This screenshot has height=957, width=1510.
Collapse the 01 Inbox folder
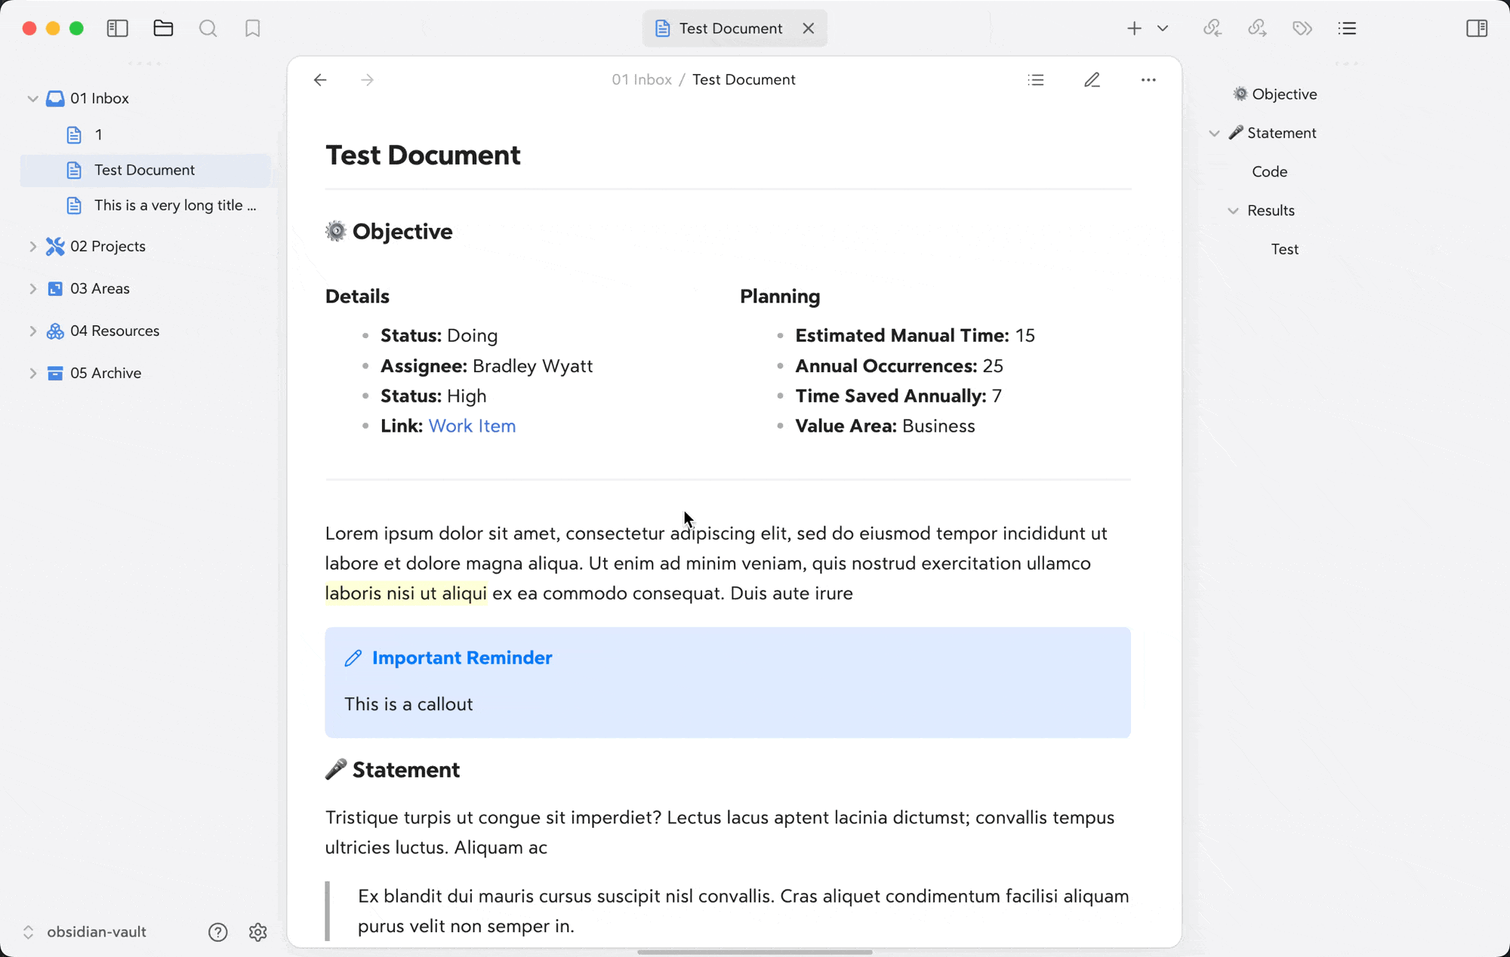[32, 99]
